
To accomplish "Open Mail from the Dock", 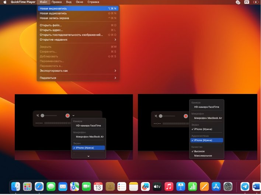I will point(63,187).
